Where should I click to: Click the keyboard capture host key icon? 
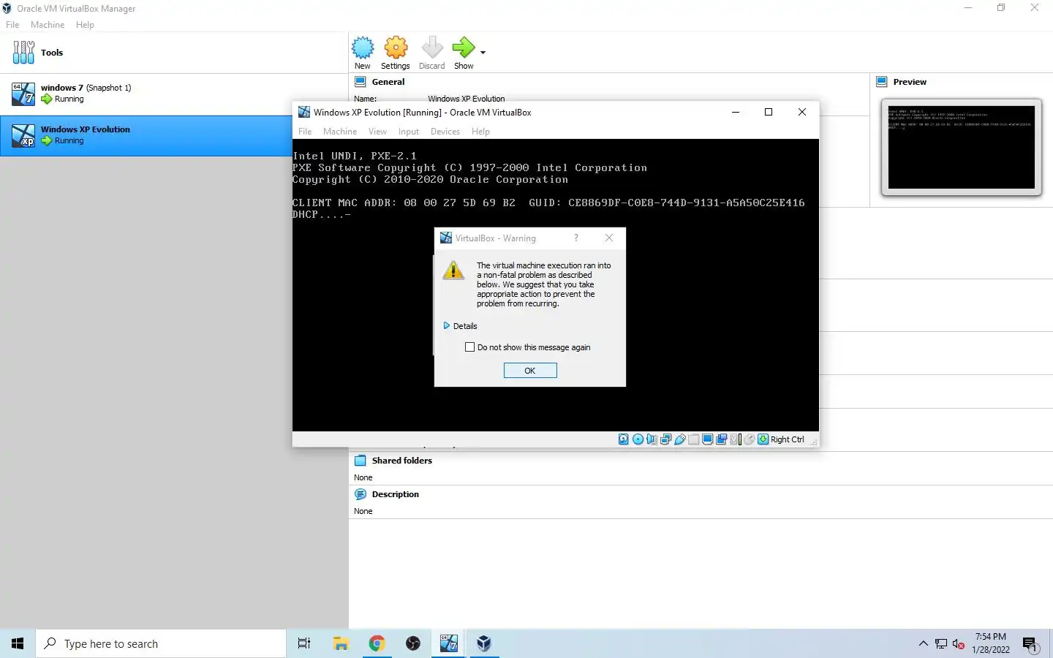[x=763, y=439]
